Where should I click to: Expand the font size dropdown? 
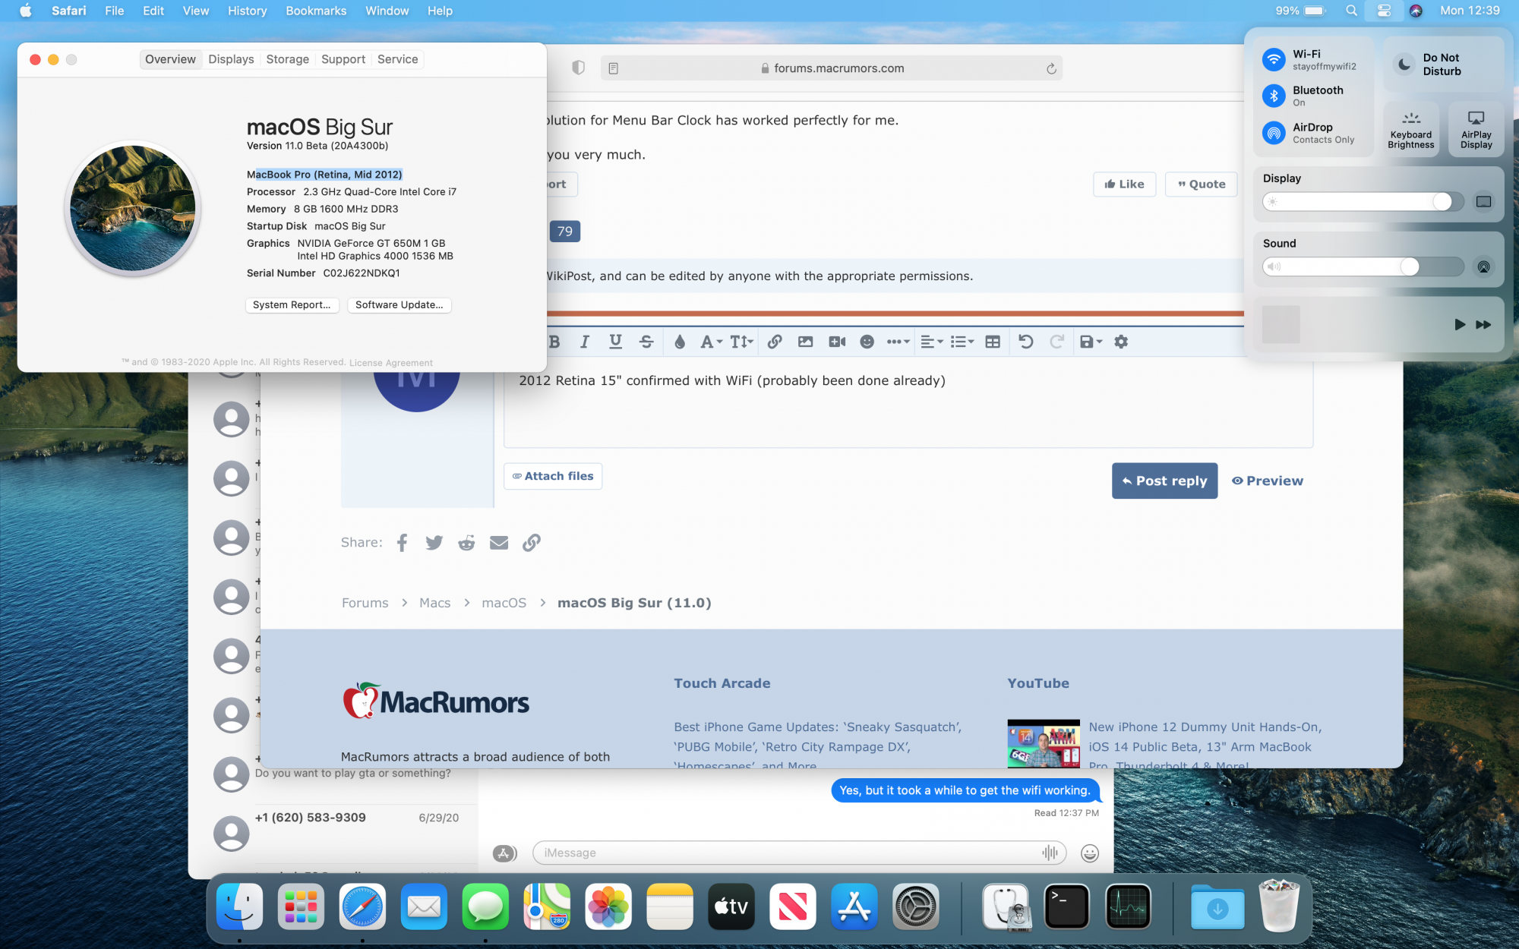[x=741, y=342]
